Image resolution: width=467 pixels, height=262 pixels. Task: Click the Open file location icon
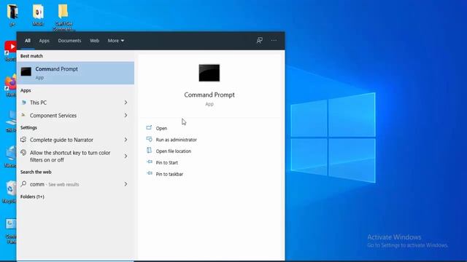coord(149,151)
